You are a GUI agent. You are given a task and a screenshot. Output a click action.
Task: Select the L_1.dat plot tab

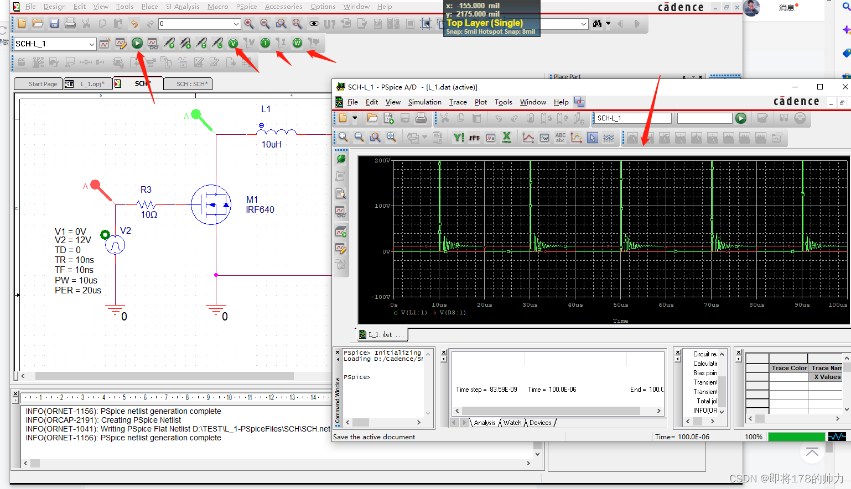click(382, 334)
